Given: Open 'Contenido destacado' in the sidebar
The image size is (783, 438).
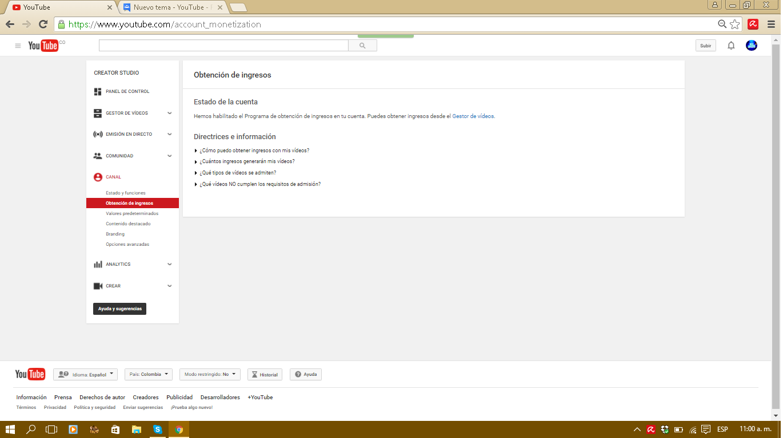Looking at the screenshot, I should coord(128,224).
